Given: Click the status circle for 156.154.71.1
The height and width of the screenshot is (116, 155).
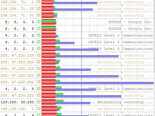Looking at the screenshot, I should point(39,2).
